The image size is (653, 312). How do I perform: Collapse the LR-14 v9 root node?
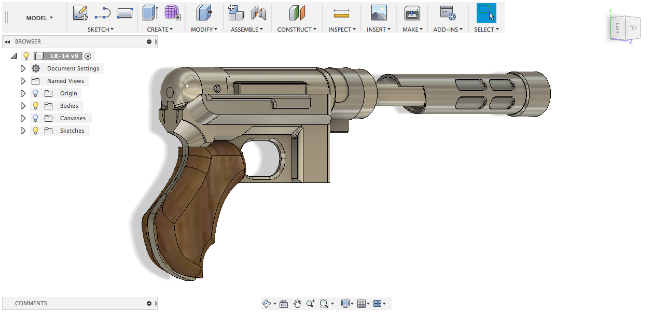tap(13, 56)
